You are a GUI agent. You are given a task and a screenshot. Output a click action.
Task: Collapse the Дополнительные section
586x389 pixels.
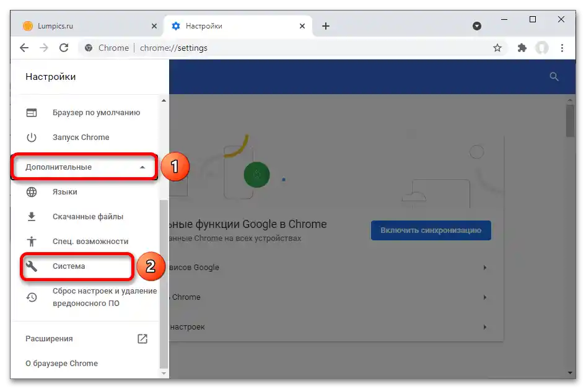pyautogui.click(x=84, y=167)
